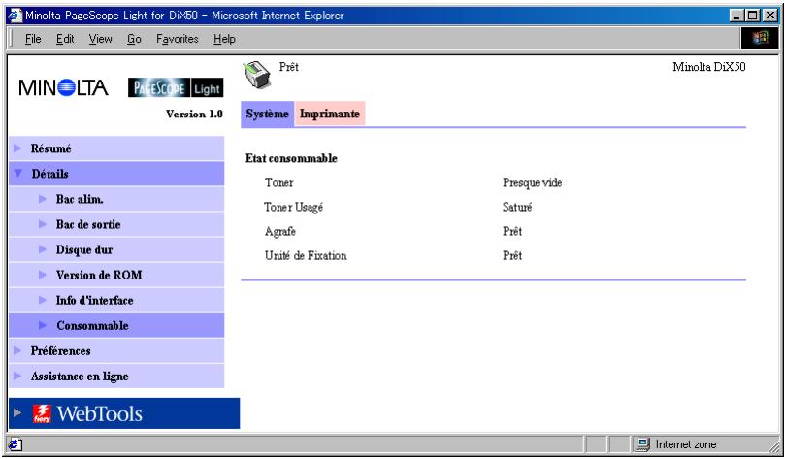Click the Internet zone computer icon

[642, 444]
